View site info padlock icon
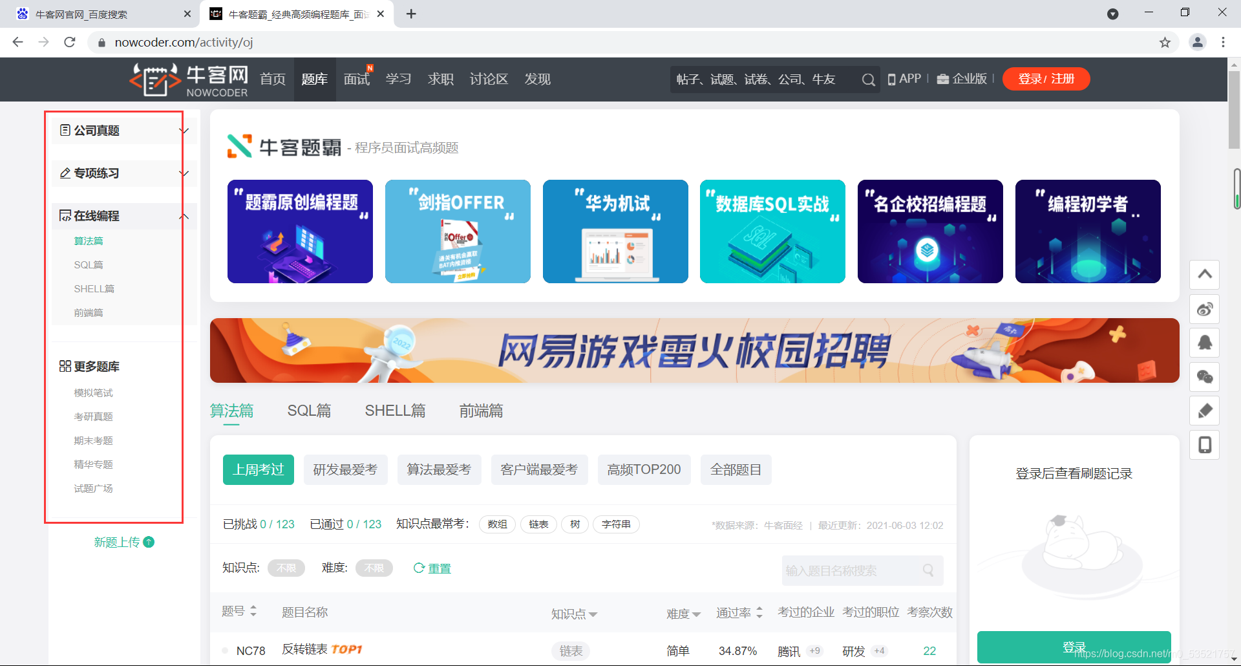 [x=101, y=43]
